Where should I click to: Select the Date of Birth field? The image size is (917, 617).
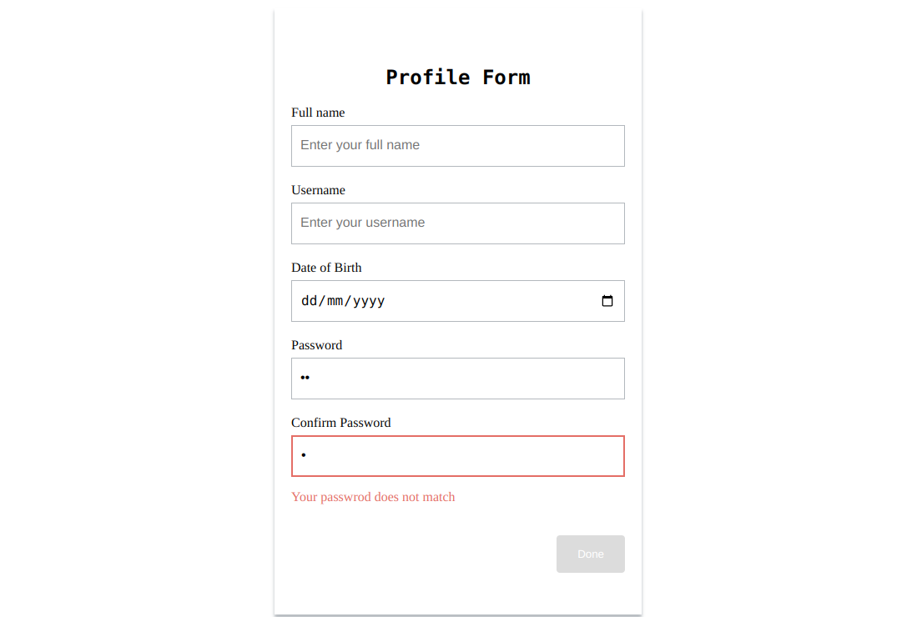pyautogui.click(x=458, y=301)
